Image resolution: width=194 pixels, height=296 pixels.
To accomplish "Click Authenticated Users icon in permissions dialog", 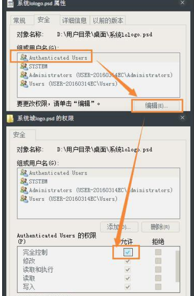I will tap(24, 172).
